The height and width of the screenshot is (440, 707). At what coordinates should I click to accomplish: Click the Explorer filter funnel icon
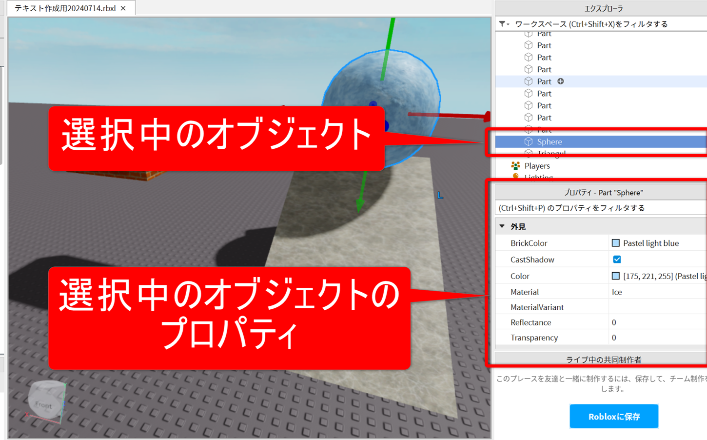coord(503,24)
